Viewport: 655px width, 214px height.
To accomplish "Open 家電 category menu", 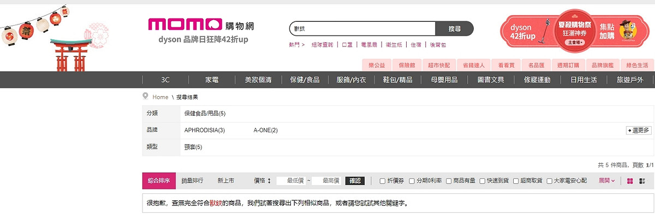I will [x=212, y=80].
